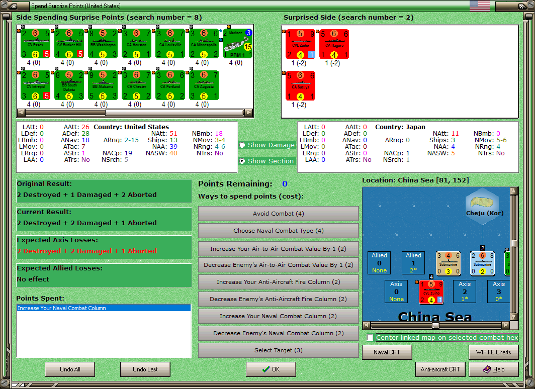Open the Naval CRT chart
The width and height of the screenshot is (535, 389).
pyautogui.click(x=387, y=352)
